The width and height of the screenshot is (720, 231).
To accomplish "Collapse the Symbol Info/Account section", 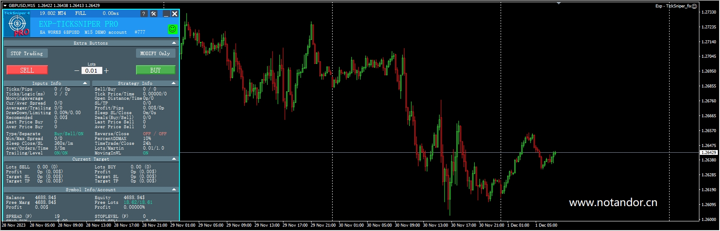I will click(174, 189).
